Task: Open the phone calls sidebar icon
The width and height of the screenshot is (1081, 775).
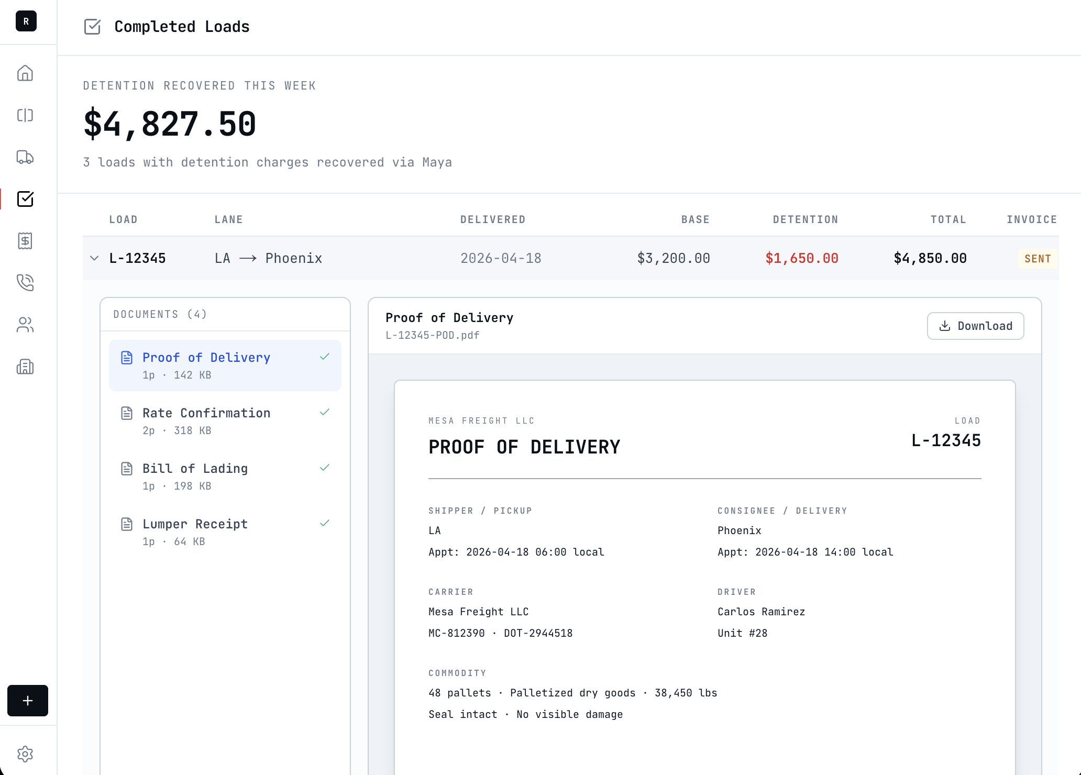Action: click(25, 283)
